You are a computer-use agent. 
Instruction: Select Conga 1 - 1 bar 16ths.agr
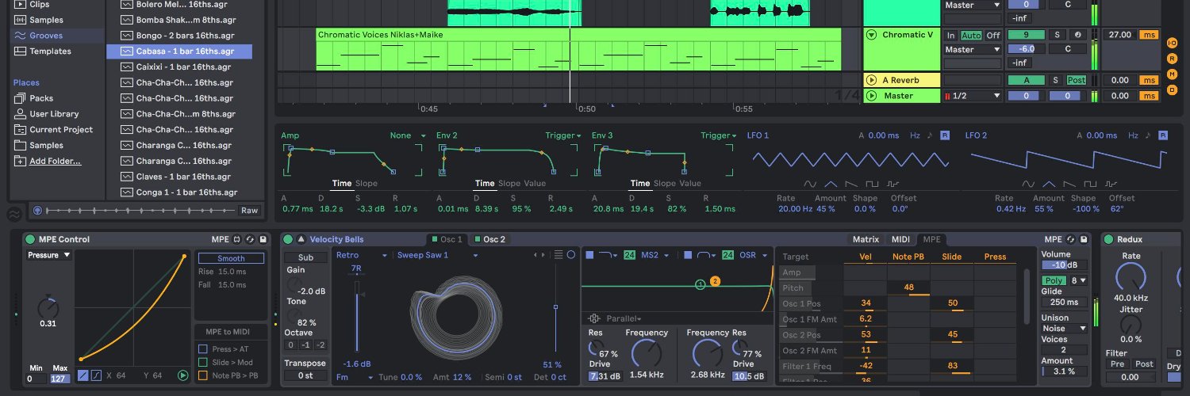[179, 192]
